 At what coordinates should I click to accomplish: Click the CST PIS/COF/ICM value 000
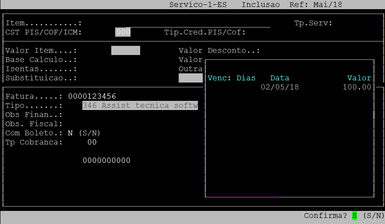click(x=123, y=32)
